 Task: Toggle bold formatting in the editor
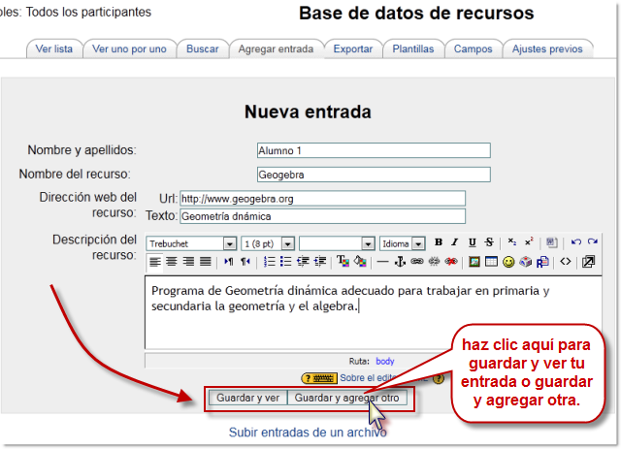(439, 242)
